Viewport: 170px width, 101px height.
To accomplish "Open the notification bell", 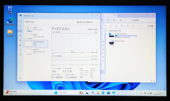I will coord(163,93).
